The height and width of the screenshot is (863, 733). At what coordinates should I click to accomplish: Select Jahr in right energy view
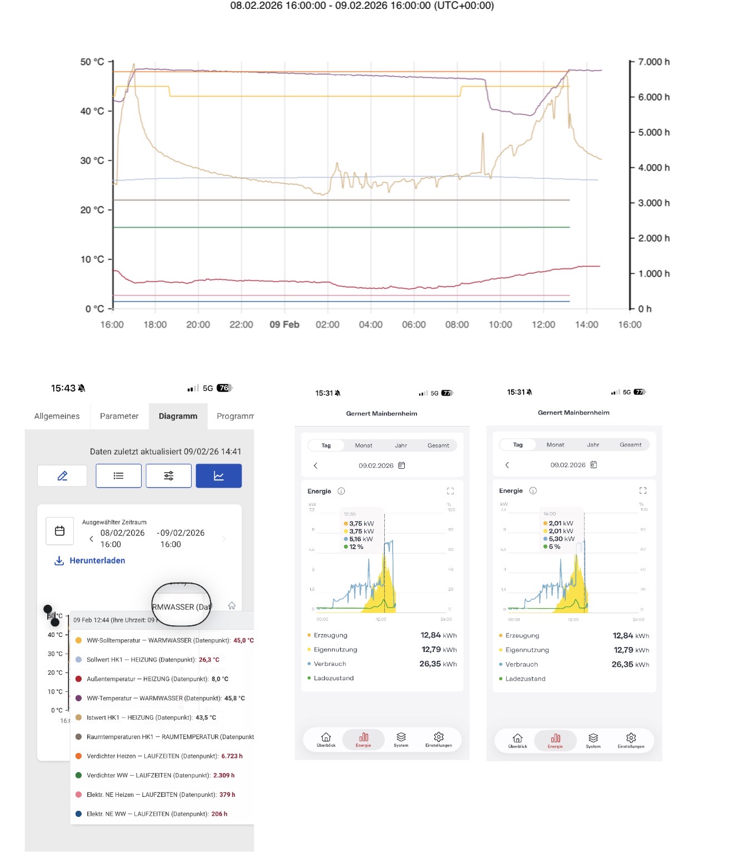pos(593,445)
